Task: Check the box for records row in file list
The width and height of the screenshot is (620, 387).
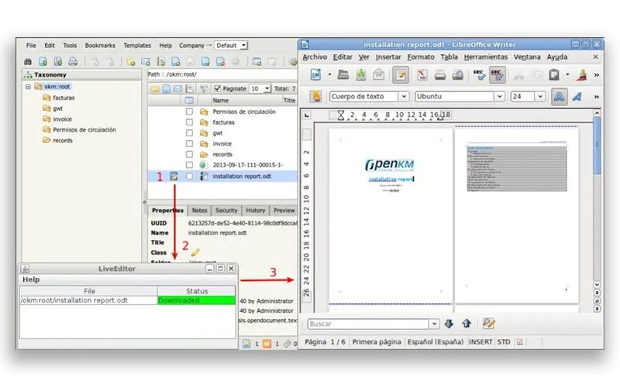Action: [189, 154]
